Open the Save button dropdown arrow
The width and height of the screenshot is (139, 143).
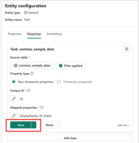coord(34,125)
